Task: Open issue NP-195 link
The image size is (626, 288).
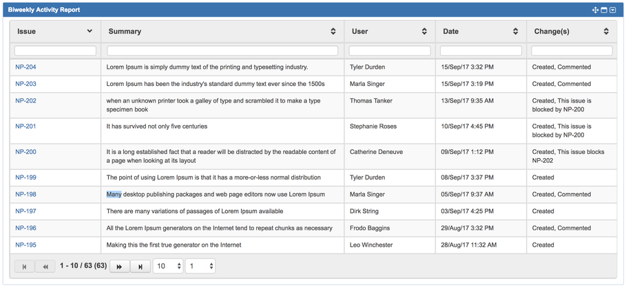Action: pyautogui.click(x=25, y=245)
